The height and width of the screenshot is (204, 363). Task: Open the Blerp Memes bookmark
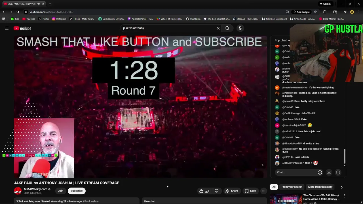331,19
